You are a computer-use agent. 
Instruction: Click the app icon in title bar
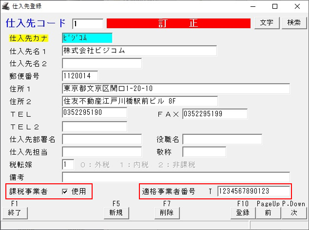(6, 6)
